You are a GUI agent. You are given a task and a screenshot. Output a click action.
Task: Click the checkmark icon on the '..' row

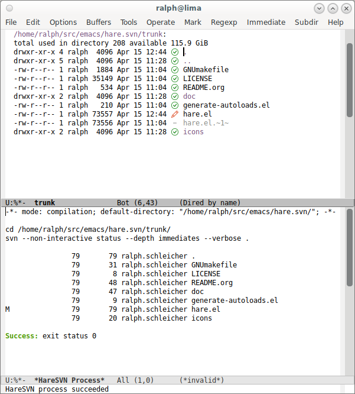175,61
